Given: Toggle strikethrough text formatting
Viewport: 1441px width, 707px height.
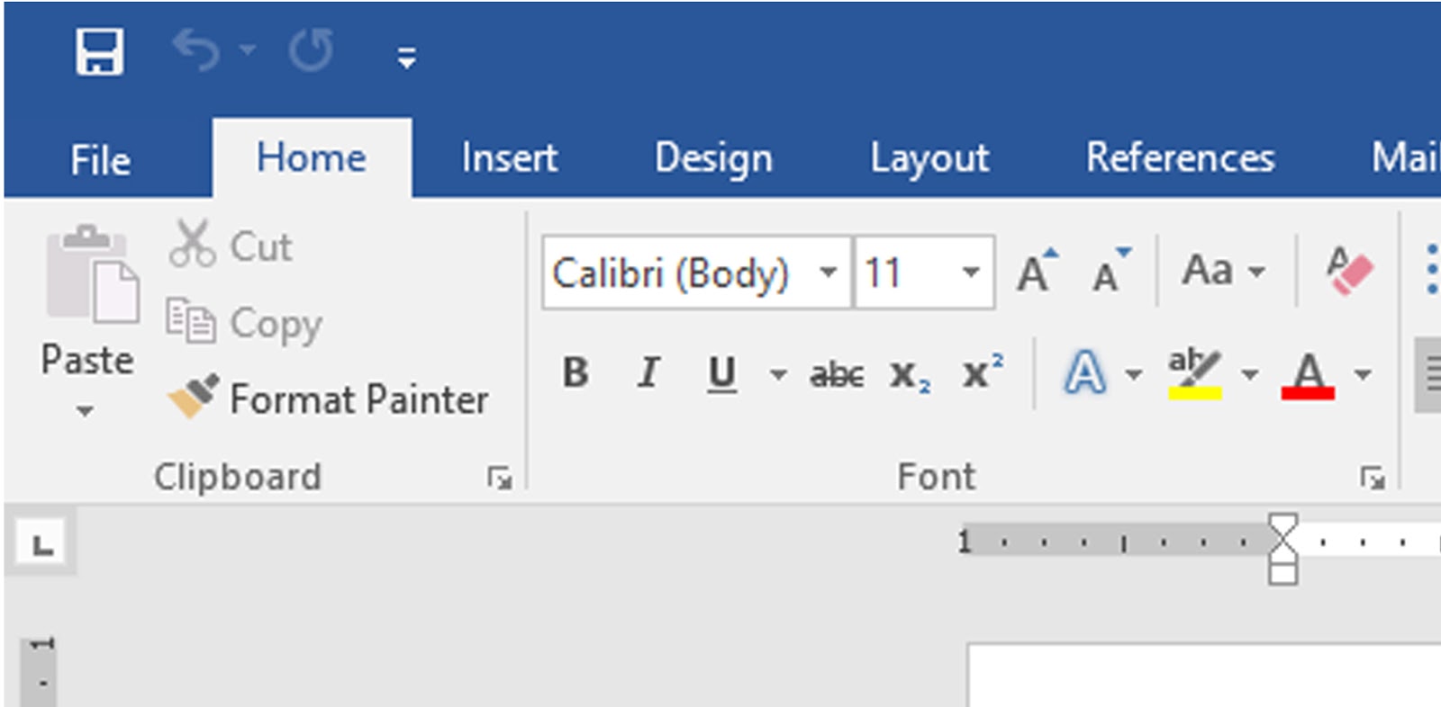Looking at the screenshot, I should click(837, 374).
